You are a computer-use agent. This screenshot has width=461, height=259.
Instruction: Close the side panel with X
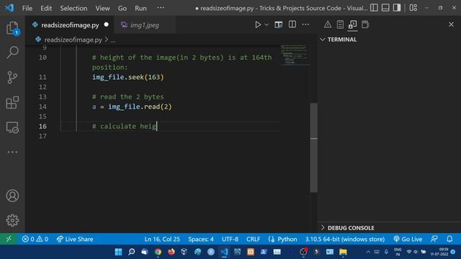coord(451,24)
